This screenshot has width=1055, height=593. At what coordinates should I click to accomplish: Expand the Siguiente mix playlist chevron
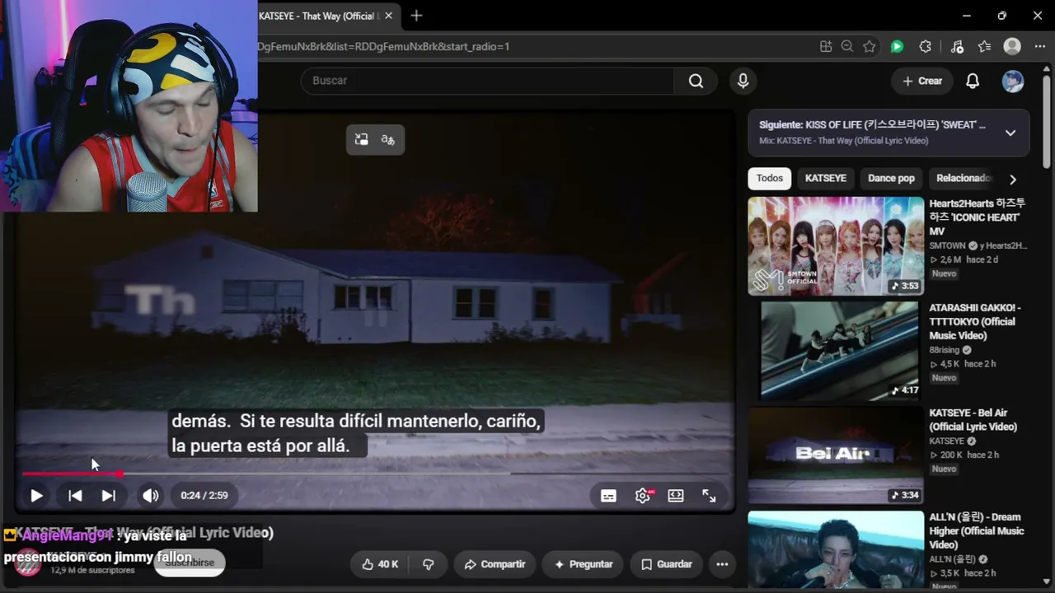click(1010, 133)
